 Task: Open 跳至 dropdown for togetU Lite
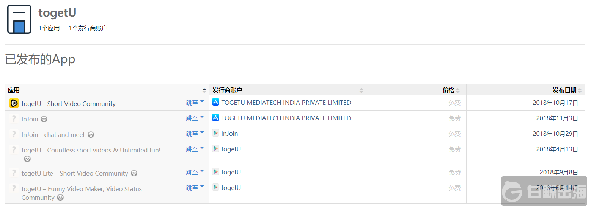coord(195,172)
